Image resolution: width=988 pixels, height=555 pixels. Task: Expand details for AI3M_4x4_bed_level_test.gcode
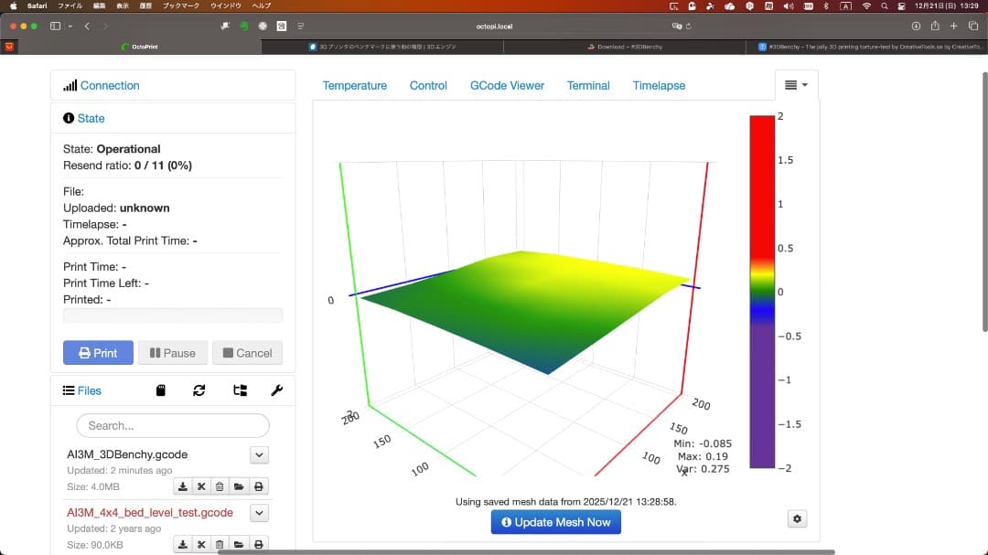point(259,513)
